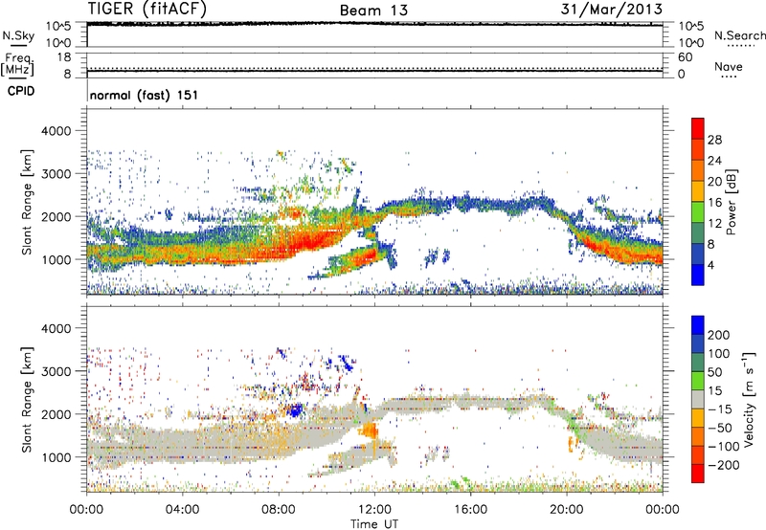Pick the gray segment of the velocity colorbar
766x530 pixels.
pyautogui.click(x=698, y=399)
